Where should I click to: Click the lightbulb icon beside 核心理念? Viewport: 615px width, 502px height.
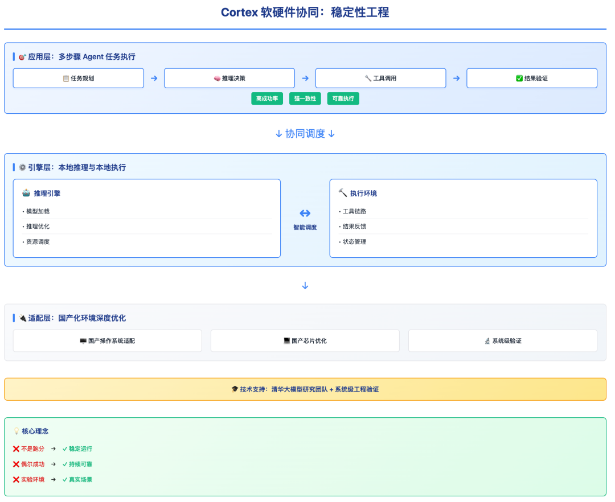[17, 431]
